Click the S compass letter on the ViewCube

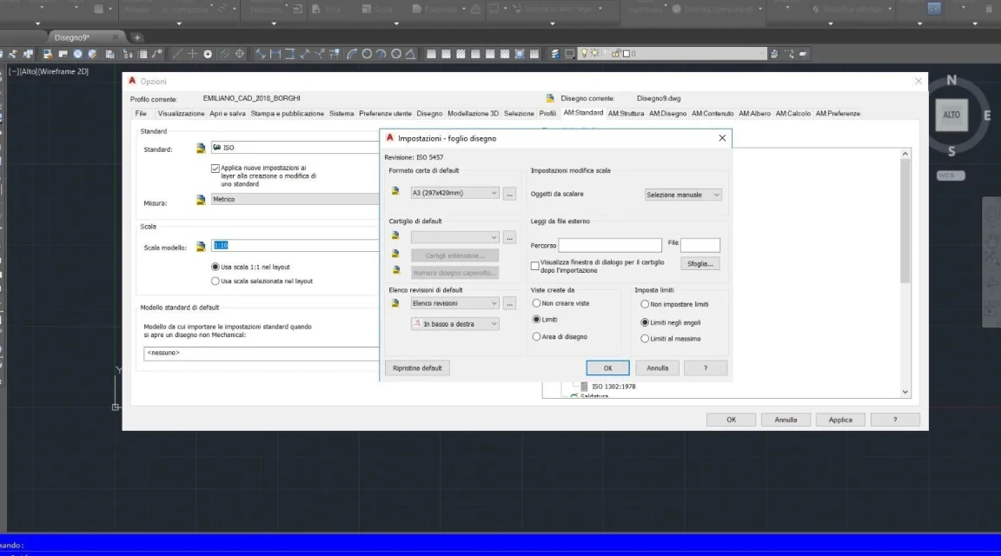click(951, 151)
